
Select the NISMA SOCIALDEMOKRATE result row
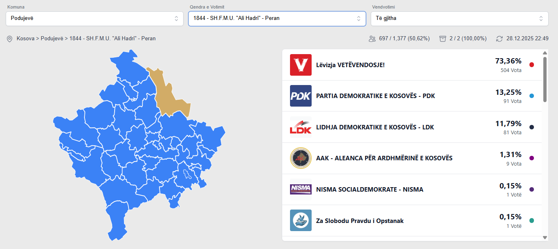(x=412, y=189)
